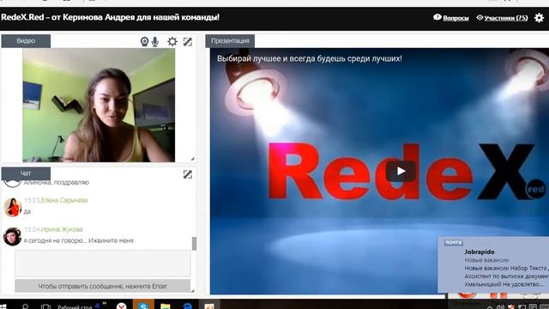Click the Windows search icon on taskbar

(x=25, y=306)
